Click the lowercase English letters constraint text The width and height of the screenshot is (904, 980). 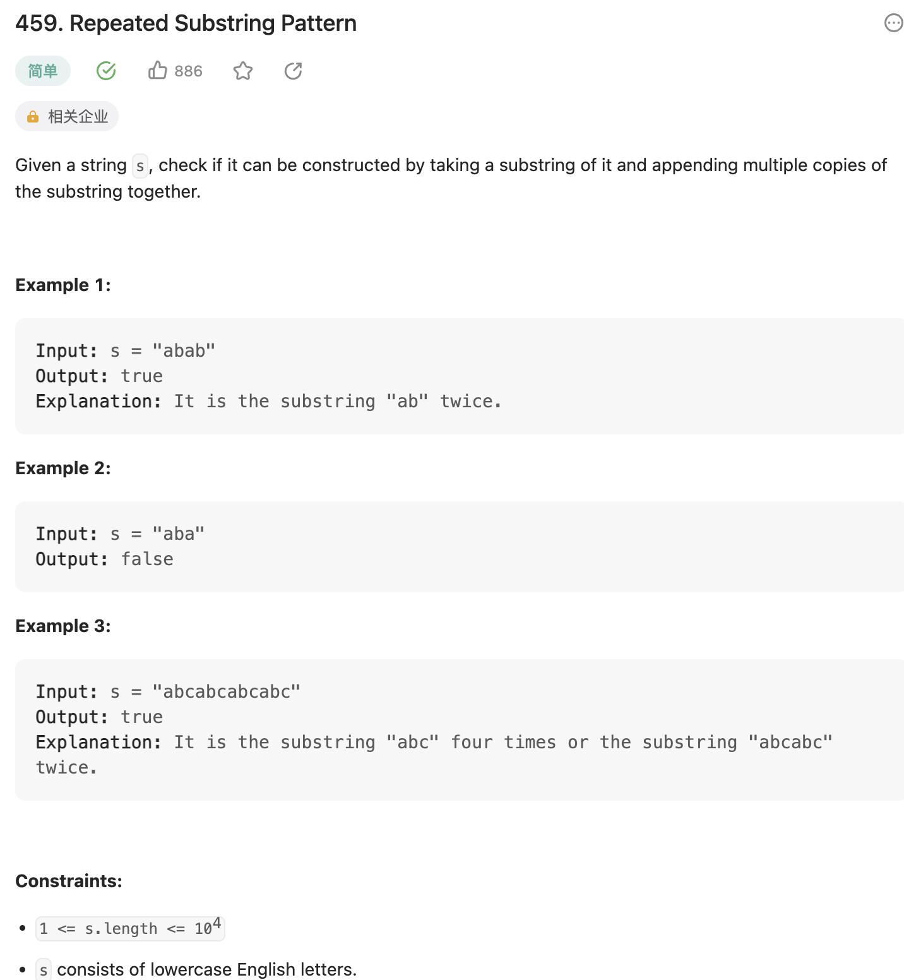click(206, 969)
